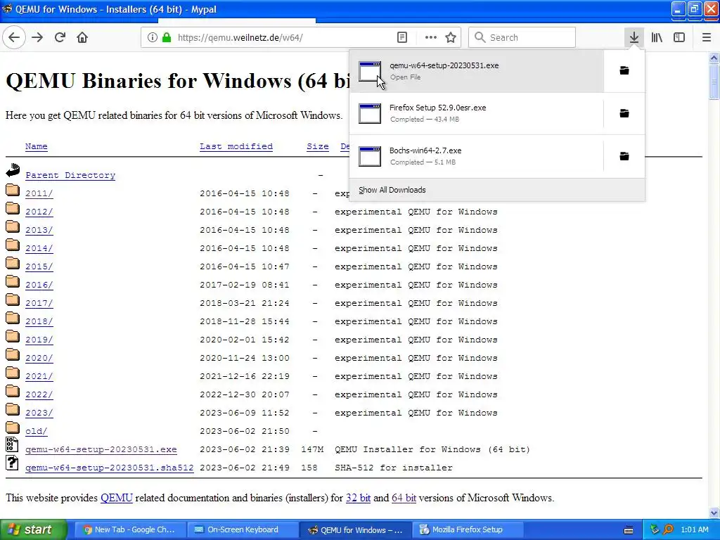Click the scrollbar up arrow
The height and width of the screenshot is (540, 720).
714,58
